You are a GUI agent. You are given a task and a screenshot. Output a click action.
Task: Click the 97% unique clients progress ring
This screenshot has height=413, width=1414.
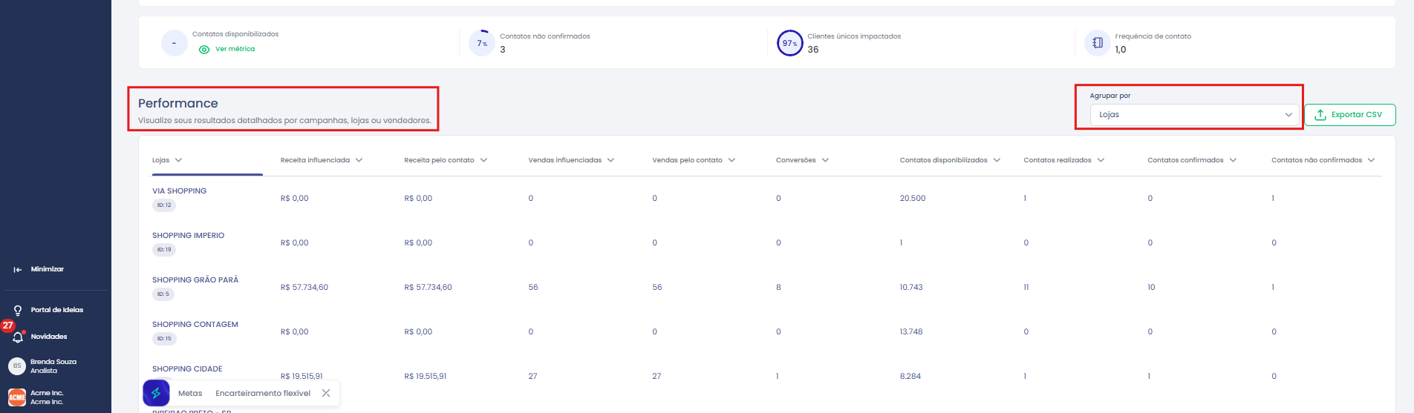pyautogui.click(x=789, y=43)
